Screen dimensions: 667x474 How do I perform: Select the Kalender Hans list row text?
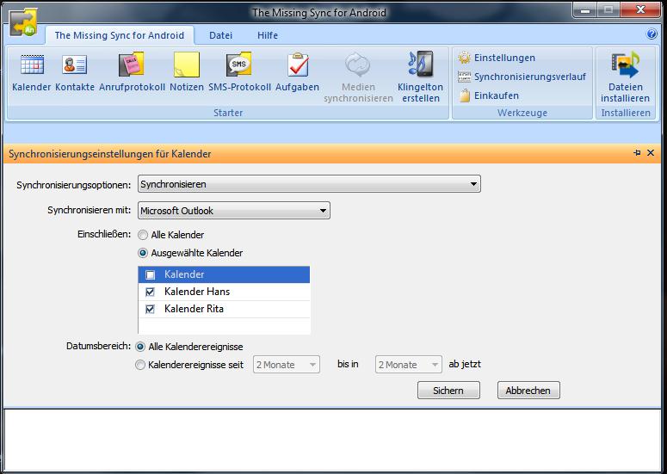point(197,292)
